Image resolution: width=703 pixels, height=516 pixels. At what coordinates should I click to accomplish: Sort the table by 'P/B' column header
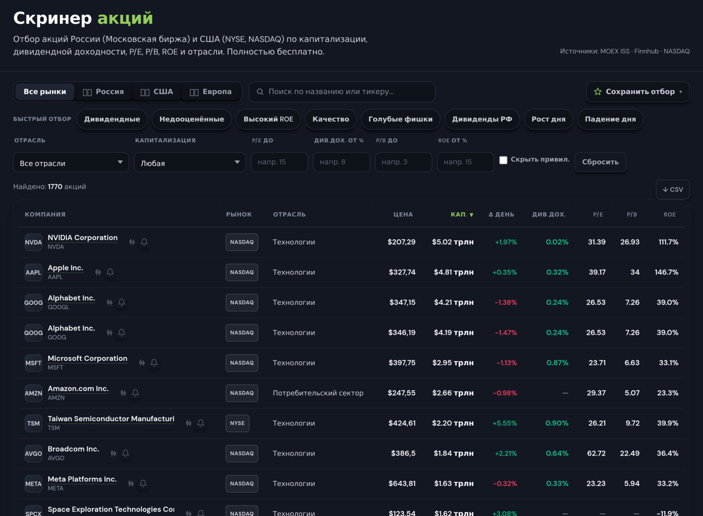click(x=632, y=214)
